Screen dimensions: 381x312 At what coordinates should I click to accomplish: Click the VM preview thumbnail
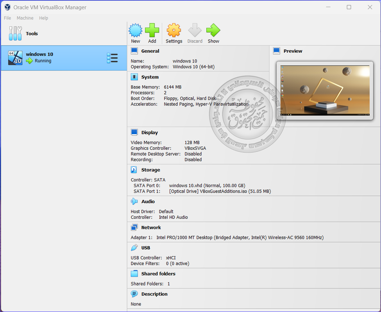(324, 90)
